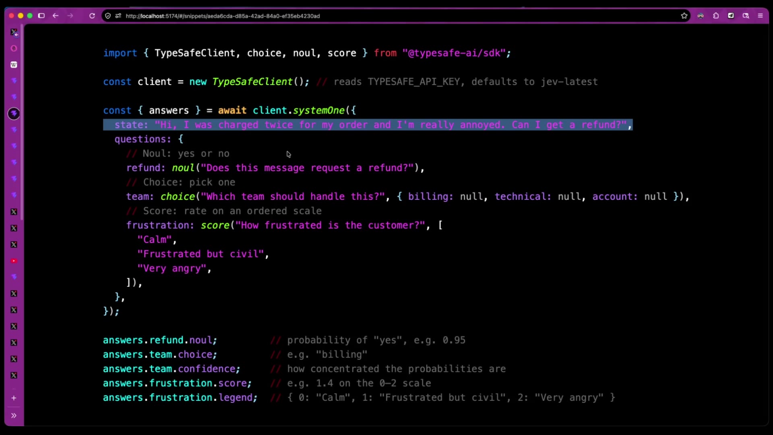773x435 pixels.
Task: Add a new tab with plus button
Action: (14, 398)
